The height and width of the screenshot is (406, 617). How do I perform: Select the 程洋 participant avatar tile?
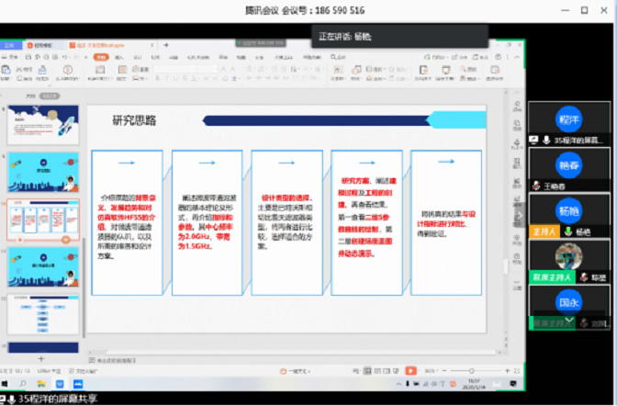click(x=568, y=118)
